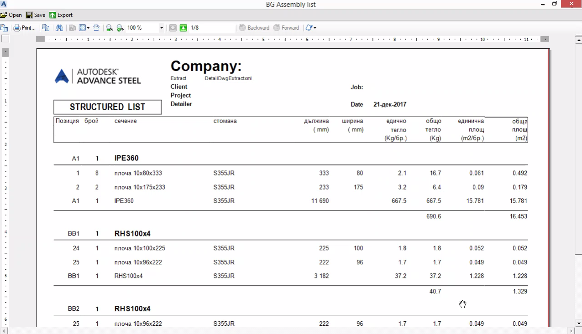
Task: Click the subtotal area 1.329
Action: pos(520,292)
